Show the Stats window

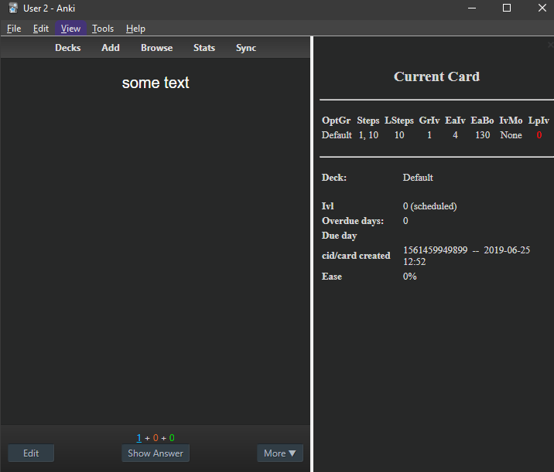pos(204,48)
